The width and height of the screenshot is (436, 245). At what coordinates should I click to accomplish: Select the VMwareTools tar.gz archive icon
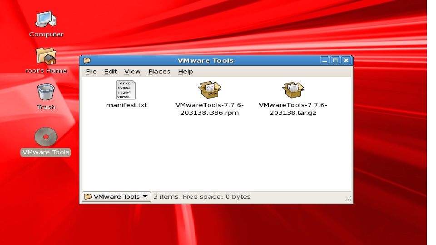[293, 90]
